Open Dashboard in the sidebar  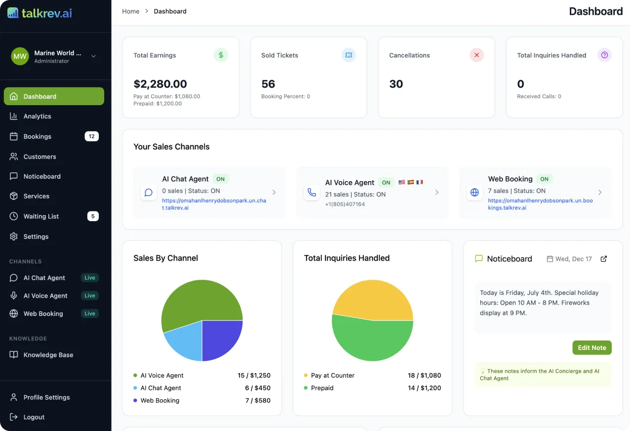click(54, 96)
